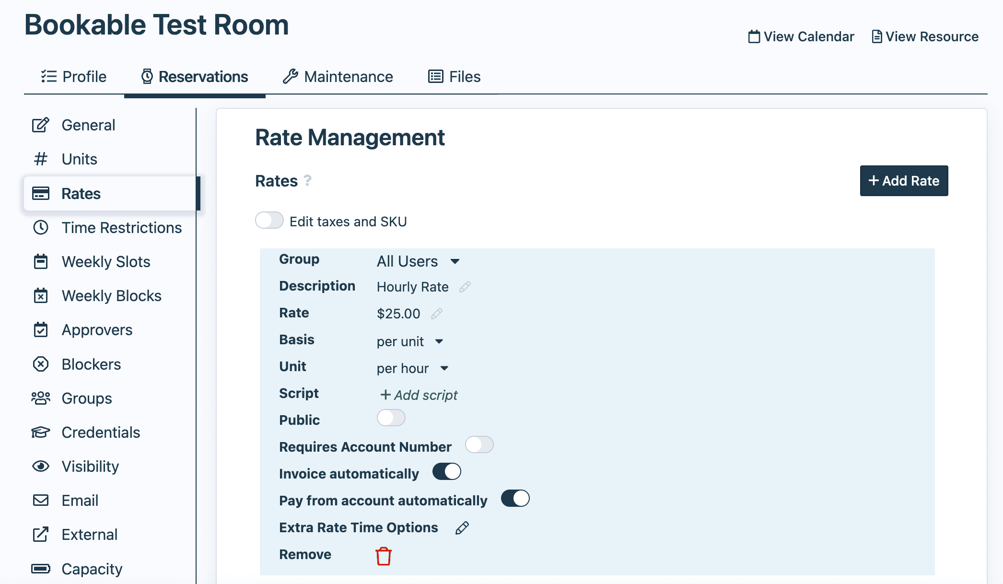Edit Extra Rate Time Options via pencil icon
The image size is (1003, 584).
pyautogui.click(x=461, y=528)
